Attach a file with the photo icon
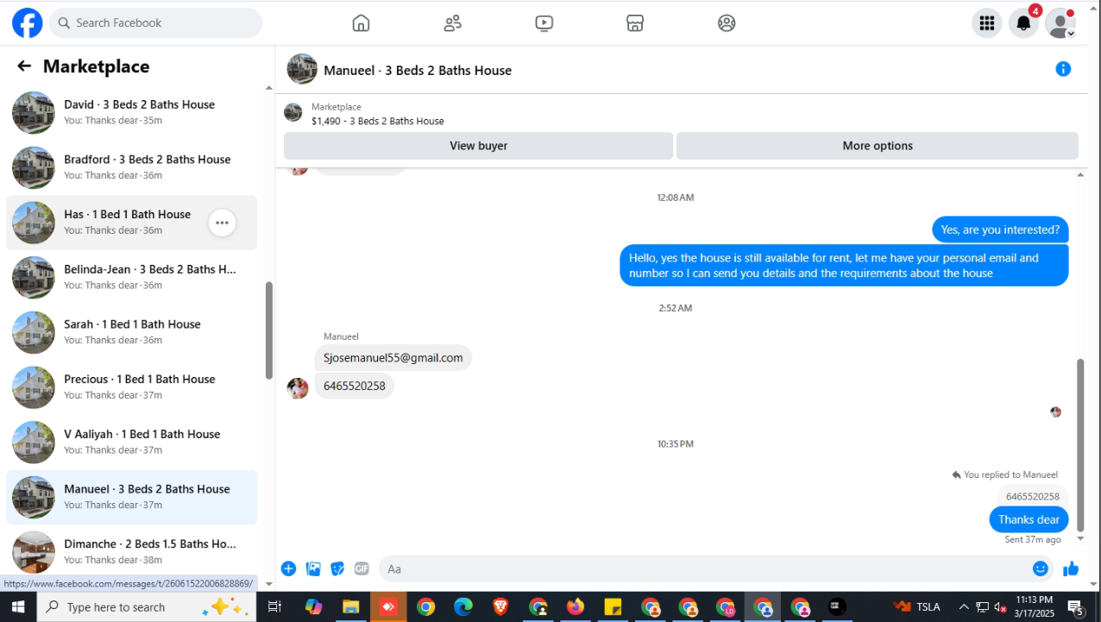This screenshot has width=1101, height=622. tap(313, 569)
